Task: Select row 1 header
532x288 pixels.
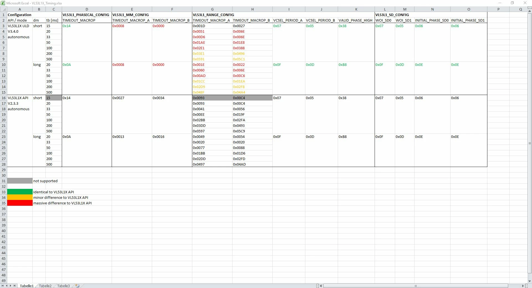Action: tap(3, 15)
